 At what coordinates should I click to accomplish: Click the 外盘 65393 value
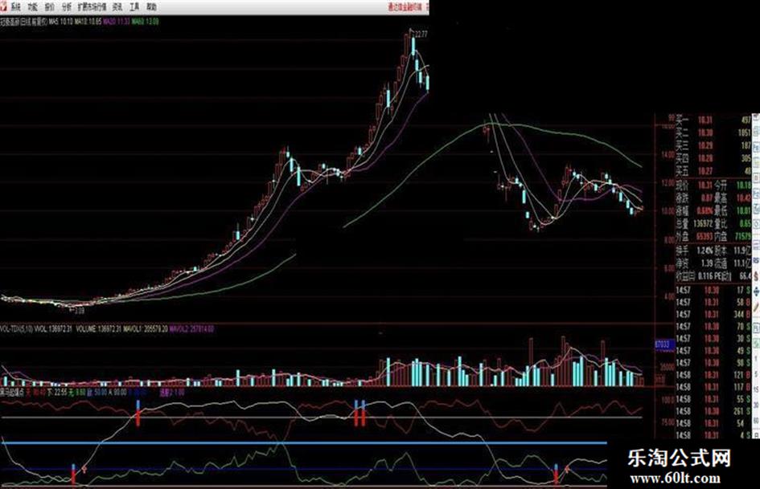(x=705, y=236)
